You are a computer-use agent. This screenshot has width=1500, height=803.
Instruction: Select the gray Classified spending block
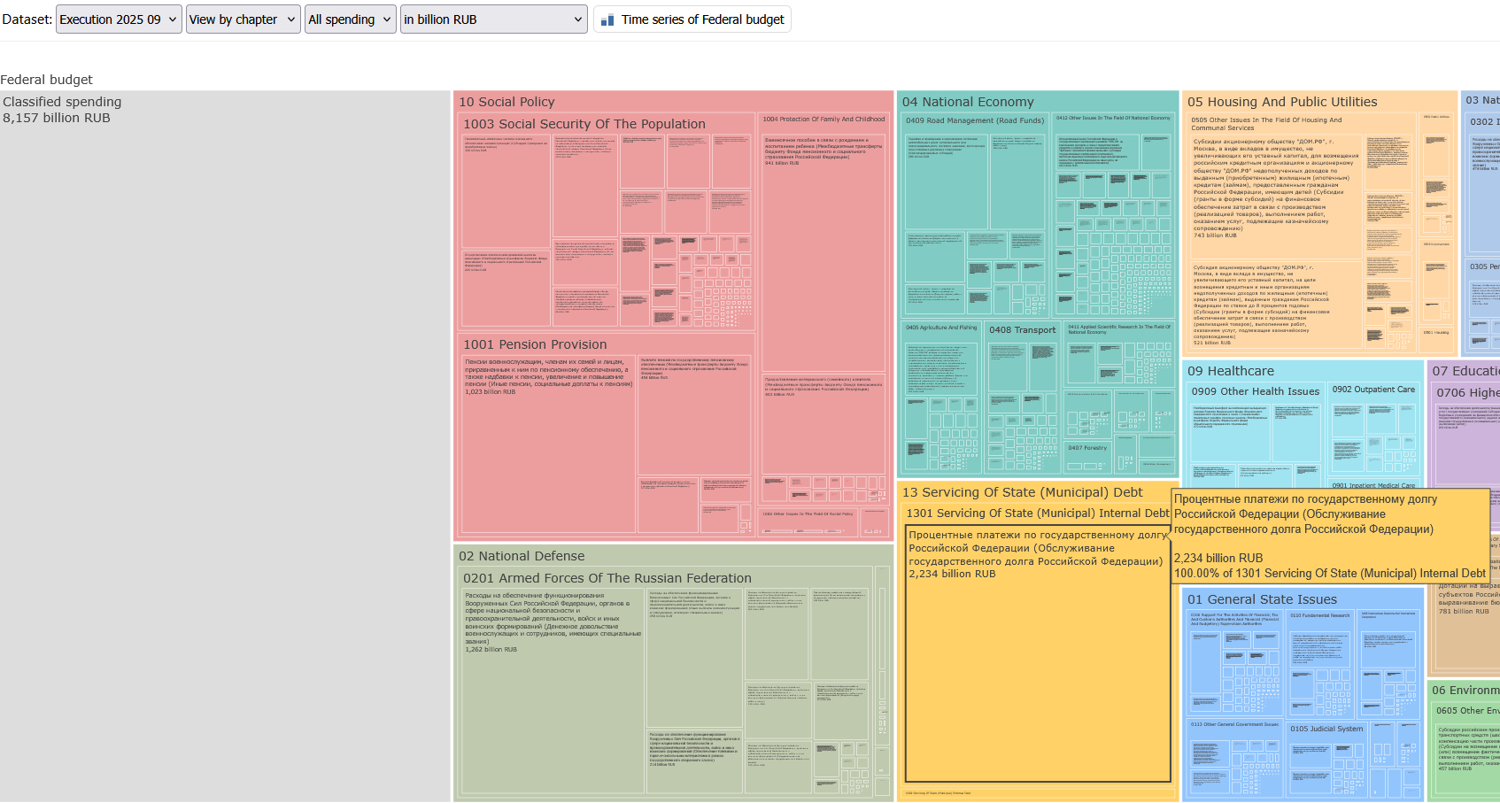225,443
